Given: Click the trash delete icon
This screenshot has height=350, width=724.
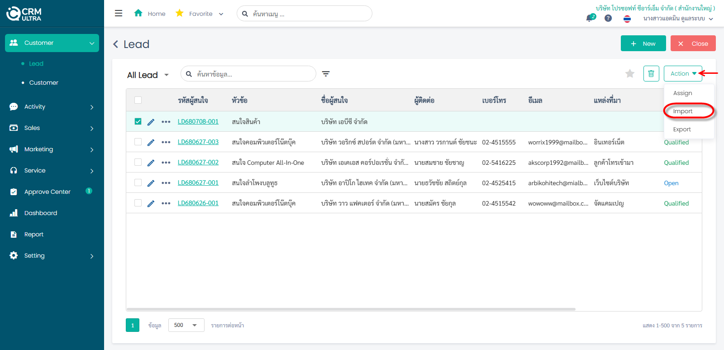Looking at the screenshot, I should tap(651, 73).
